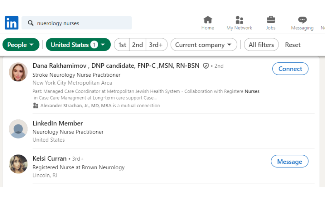The height and width of the screenshot is (201, 325).
Task: Click the Past: Managed Care Coordinator snippet
Action: [146, 94]
